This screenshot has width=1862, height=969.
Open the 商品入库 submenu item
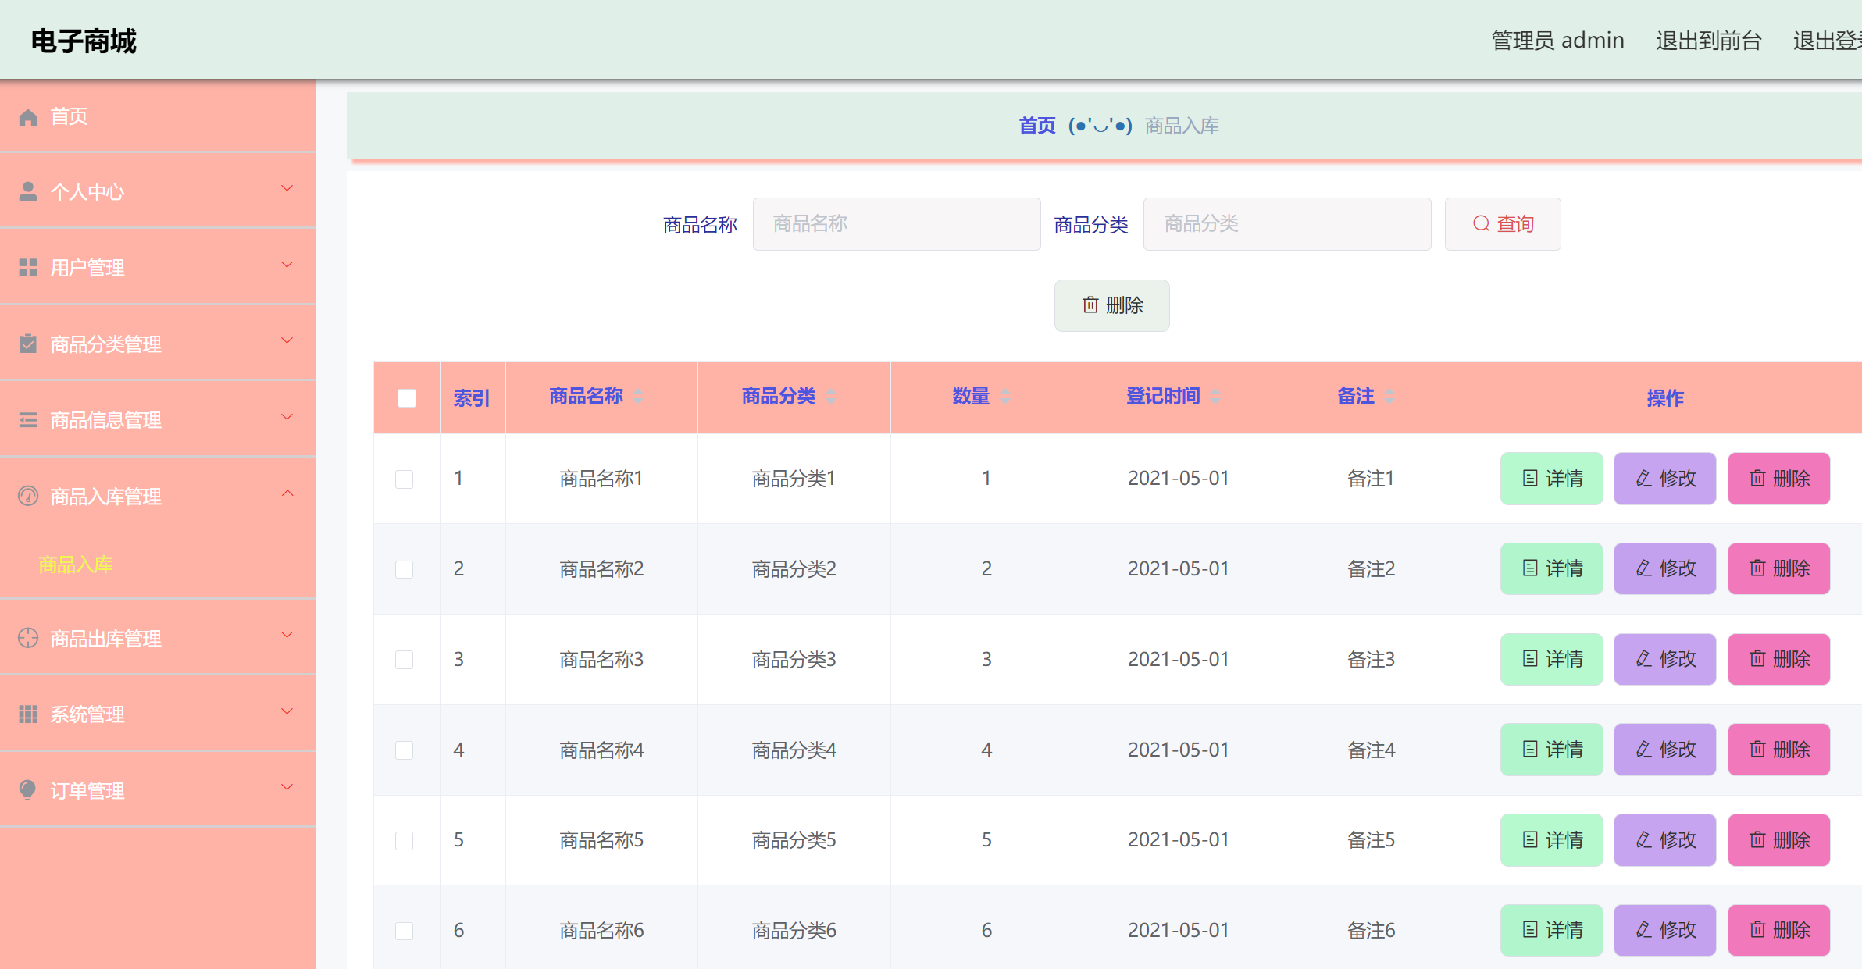coord(76,565)
